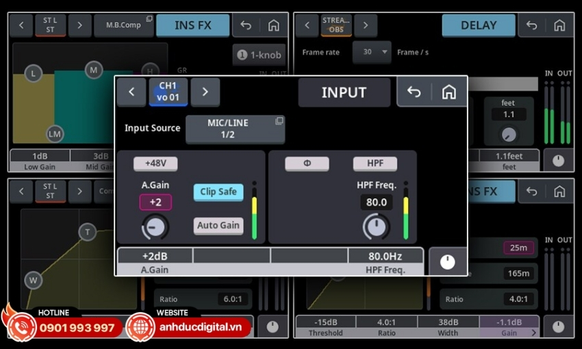Select the 25m value box
The width and height of the screenshot is (582, 349).
[518, 248]
